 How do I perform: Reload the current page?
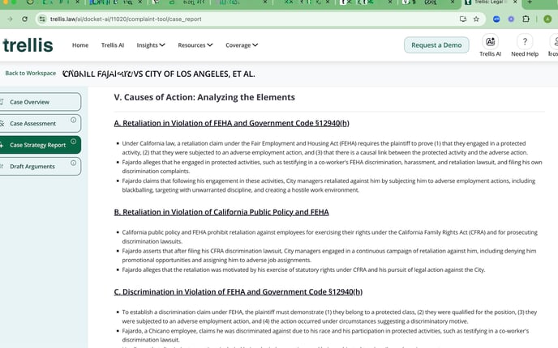(x=24, y=19)
